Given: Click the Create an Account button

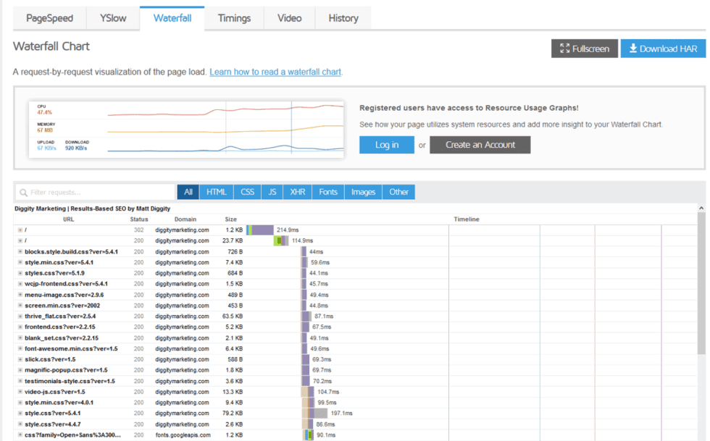Looking at the screenshot, I should (481, 145).
